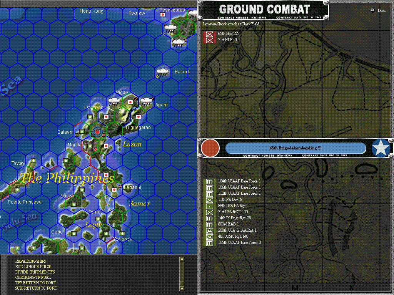The width and height of the screenshot is (394, 295).
Task: Select the 65th Bde unit icon
Action: click(x=210, y=34)
